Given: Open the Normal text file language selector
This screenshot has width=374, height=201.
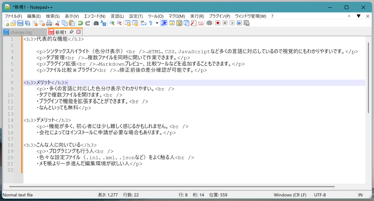Looking at the screenshot, I should coord(18,195).
